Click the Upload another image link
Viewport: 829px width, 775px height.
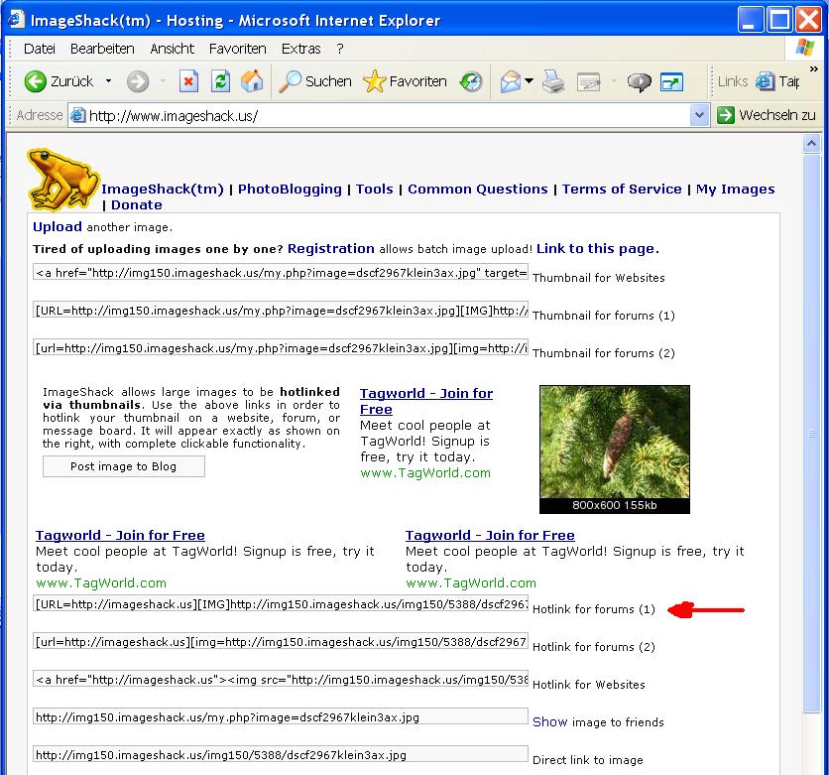58,227
